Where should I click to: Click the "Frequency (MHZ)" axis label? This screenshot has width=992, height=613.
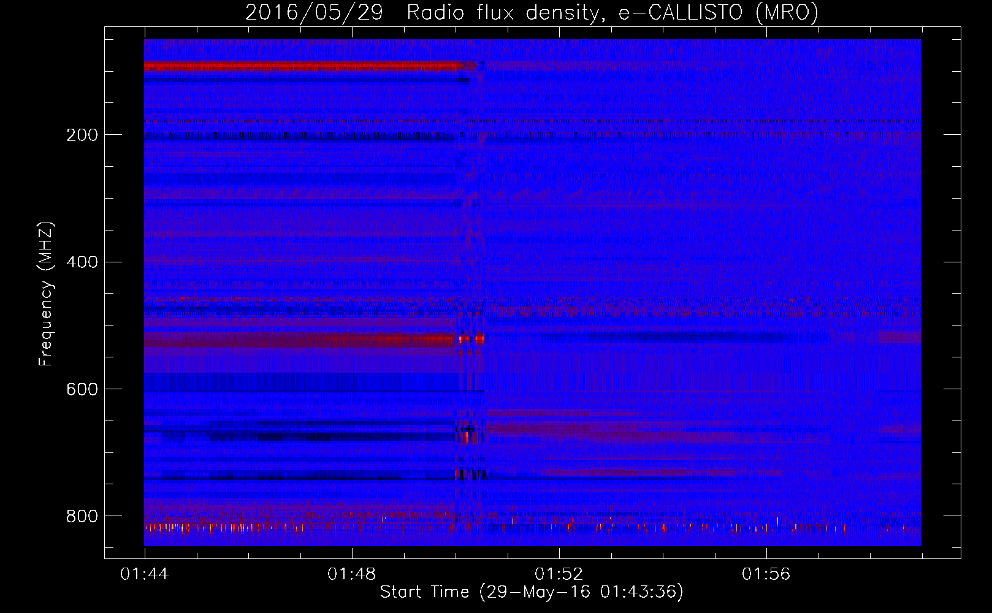coord(46,294)
